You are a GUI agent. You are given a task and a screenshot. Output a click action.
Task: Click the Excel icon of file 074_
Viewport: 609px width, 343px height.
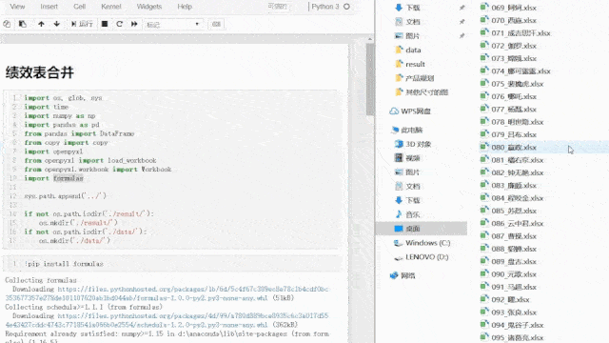pos(484,71)
